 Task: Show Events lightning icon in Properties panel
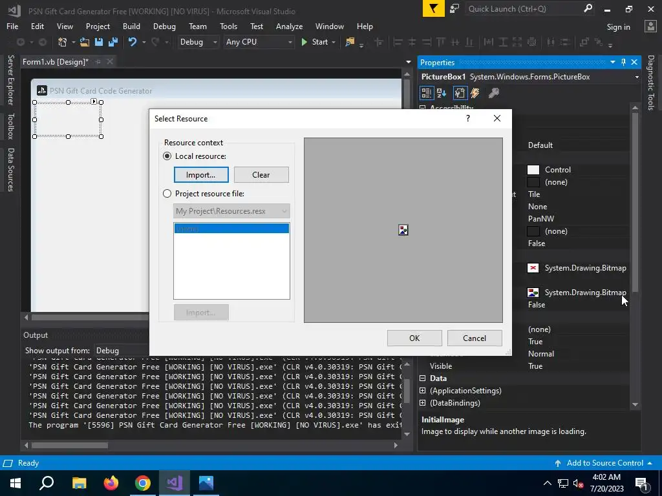tap(475, 93)
